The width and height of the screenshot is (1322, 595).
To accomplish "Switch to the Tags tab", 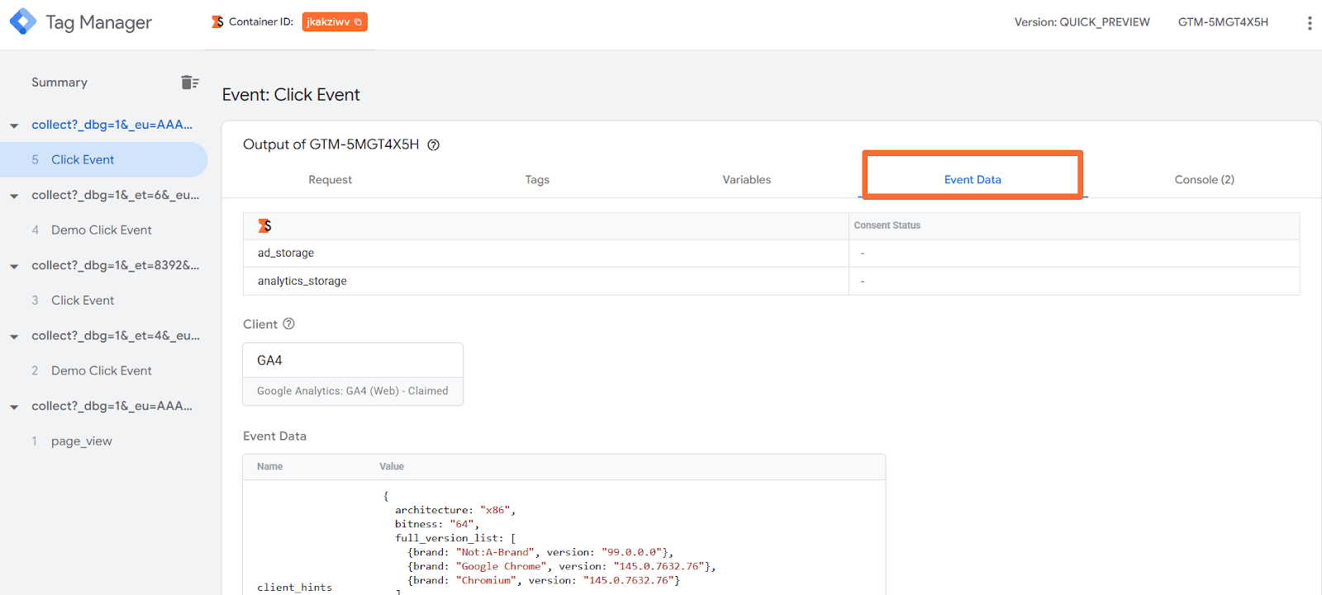I will [x=537, y=180].
